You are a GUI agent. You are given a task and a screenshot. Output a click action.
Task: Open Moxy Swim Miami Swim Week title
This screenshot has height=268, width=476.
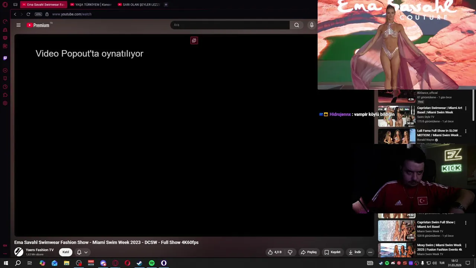440,247
